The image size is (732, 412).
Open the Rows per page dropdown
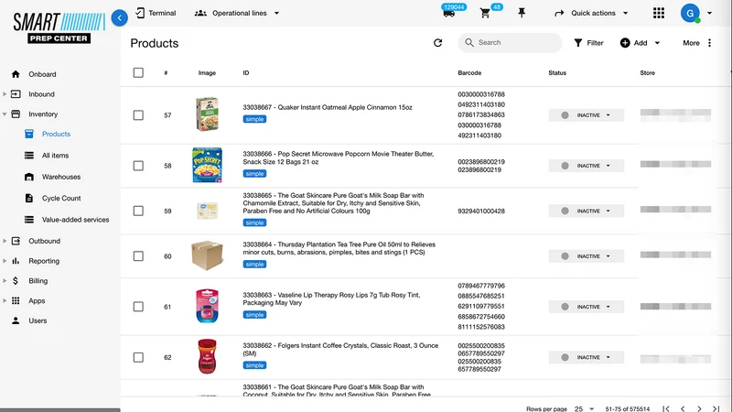coord(584,408)
